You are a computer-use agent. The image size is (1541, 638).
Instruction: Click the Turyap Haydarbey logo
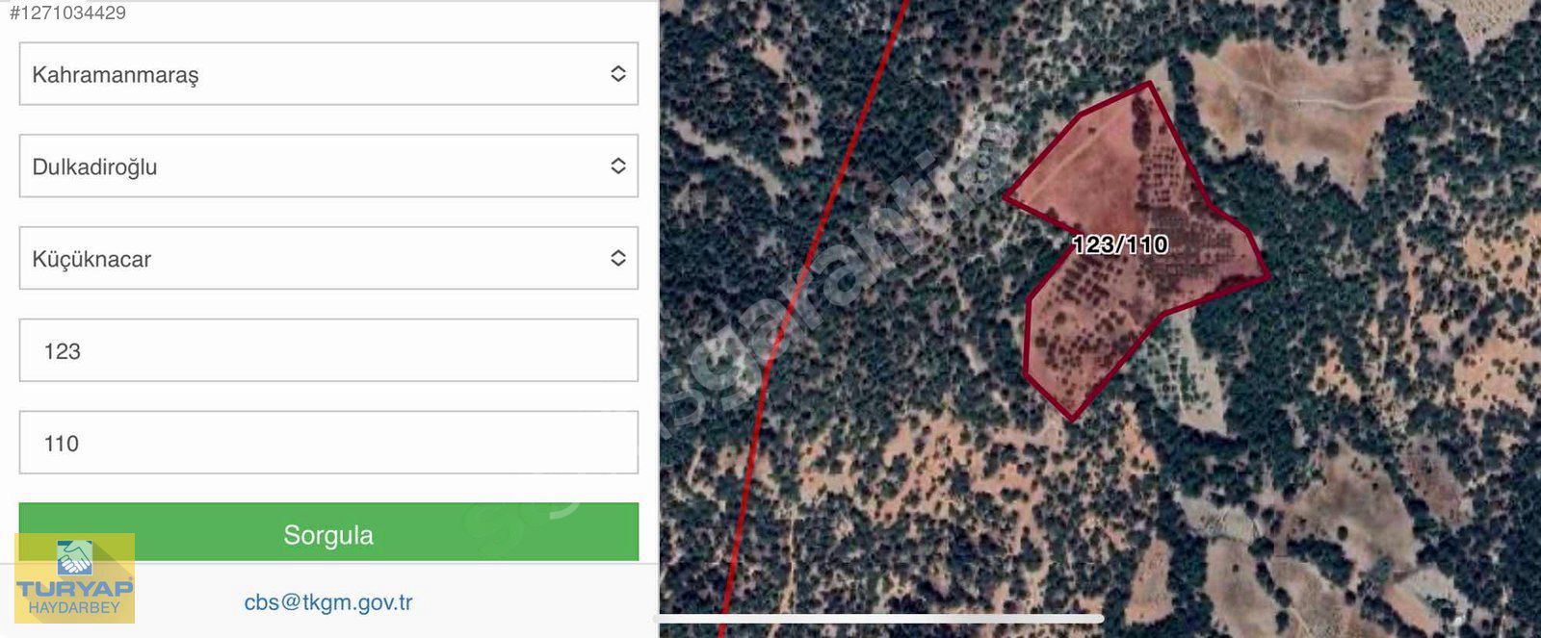point(74,578)
